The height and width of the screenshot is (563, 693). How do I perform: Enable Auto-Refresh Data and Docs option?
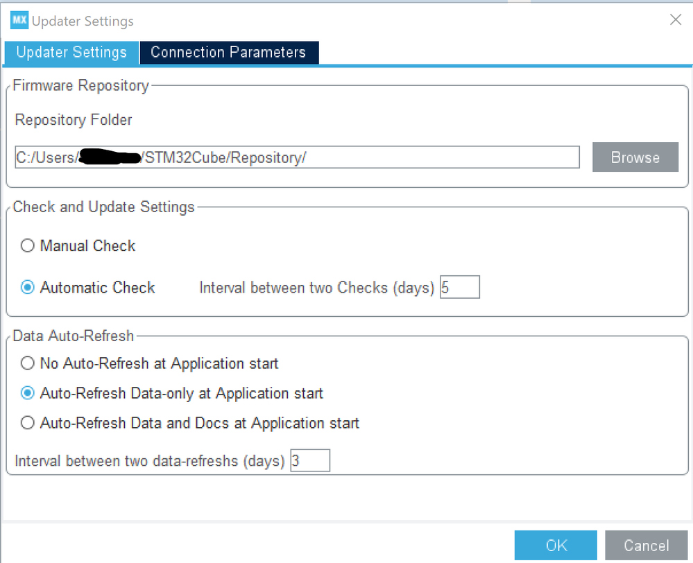(x=27, y=423)
